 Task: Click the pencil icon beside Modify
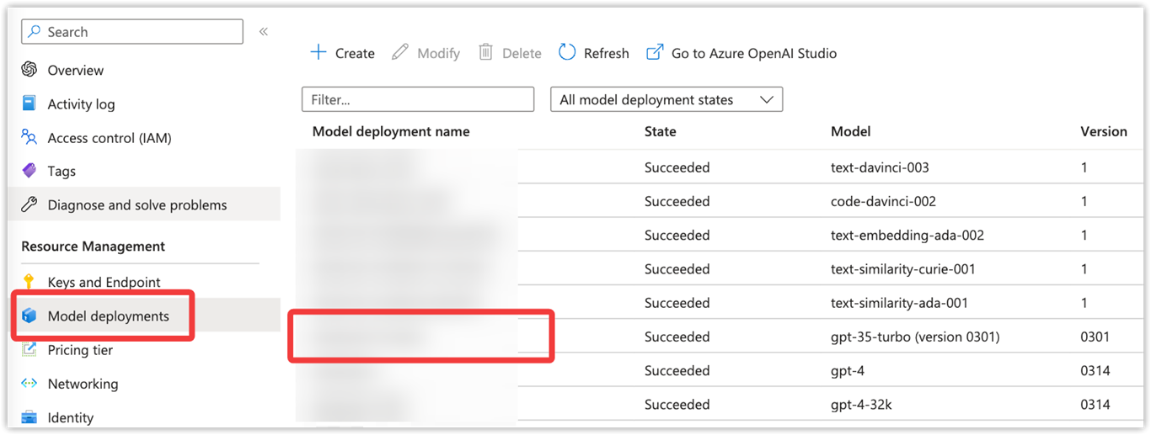(400, 53)
